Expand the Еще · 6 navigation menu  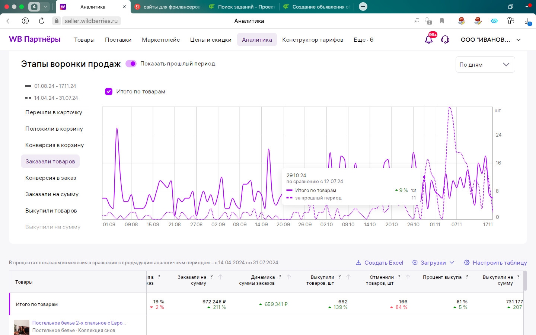click(x=363, y=40)
